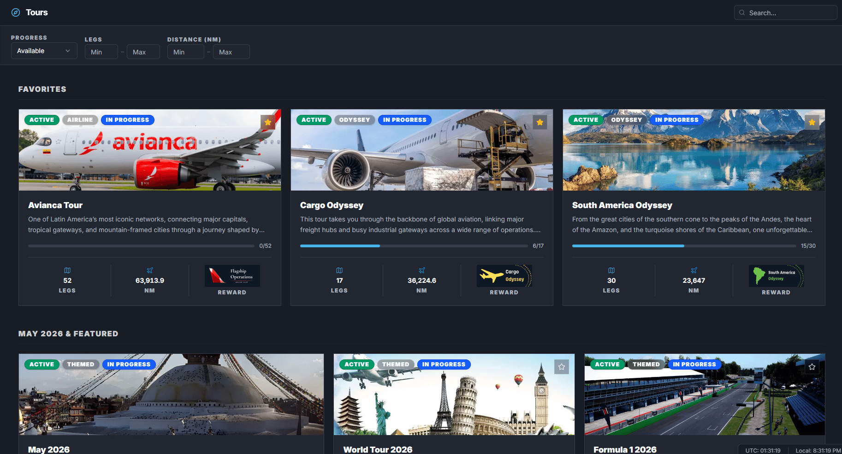Click the Avianca Tour 0/52 progress bar

141,246
